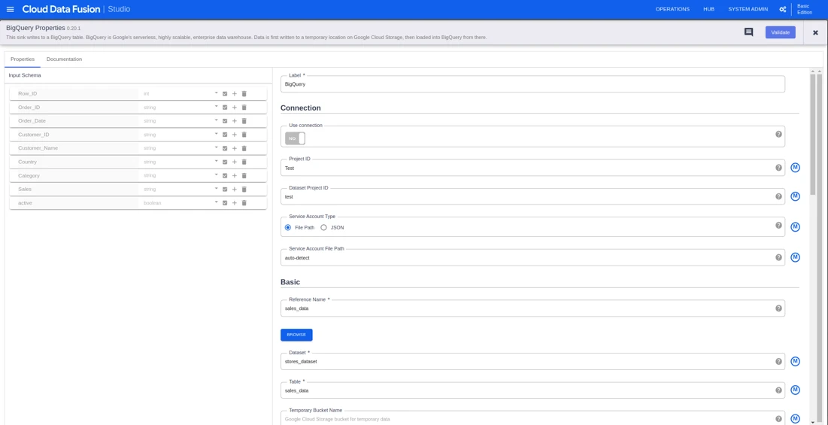This screenshot has height=425, width=828.
Task: Toggle nullable checkbox for active
Action: (225, 203)
